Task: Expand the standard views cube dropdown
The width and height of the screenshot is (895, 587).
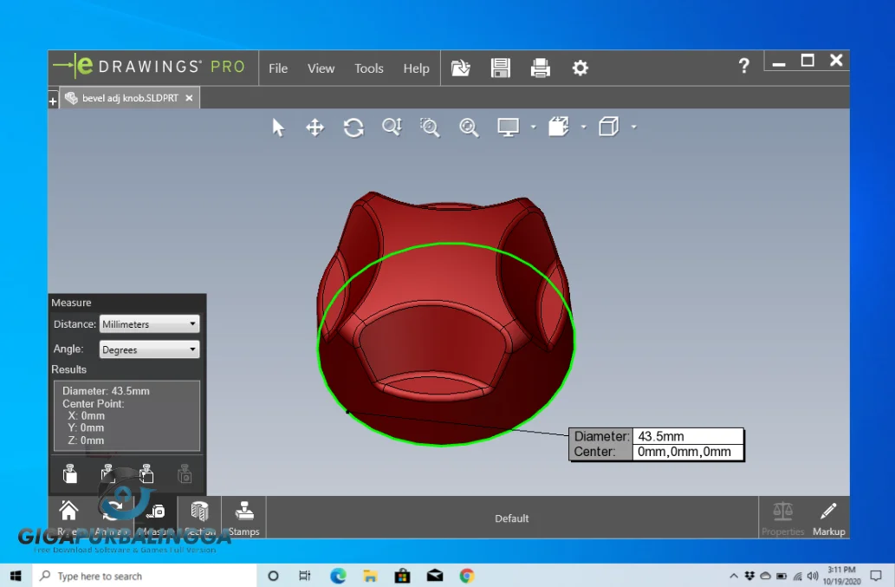Action: pos(633,127)
